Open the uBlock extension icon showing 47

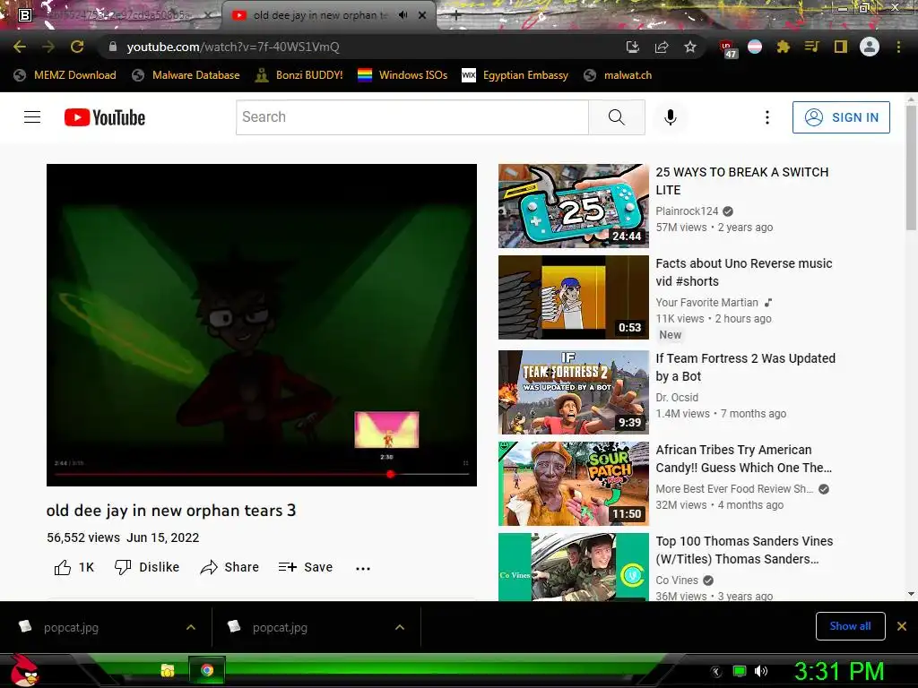(728, 48)
